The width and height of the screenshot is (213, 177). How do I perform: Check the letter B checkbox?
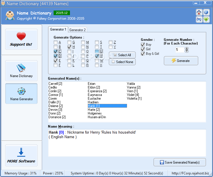56,47
